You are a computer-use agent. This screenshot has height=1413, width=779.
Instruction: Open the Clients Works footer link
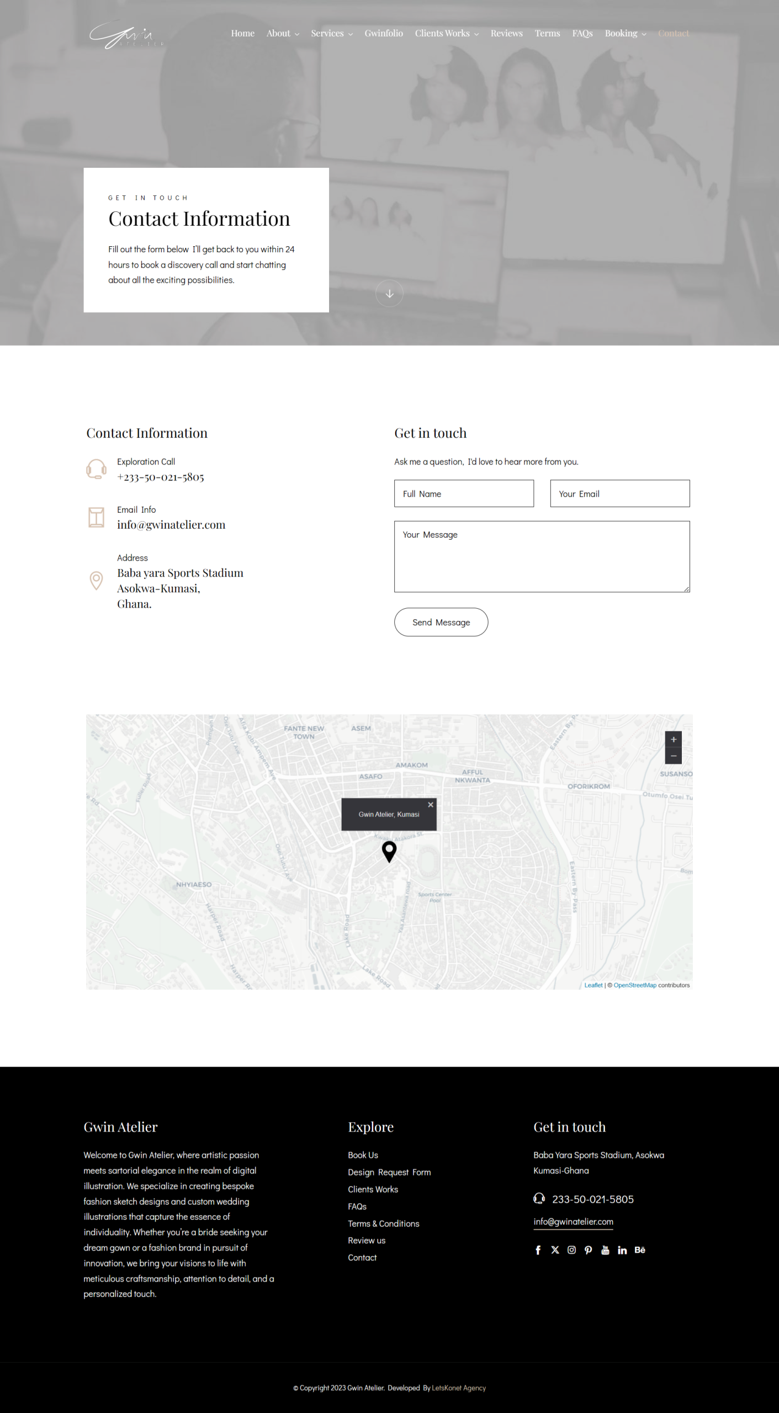[x=373, y=1189]
